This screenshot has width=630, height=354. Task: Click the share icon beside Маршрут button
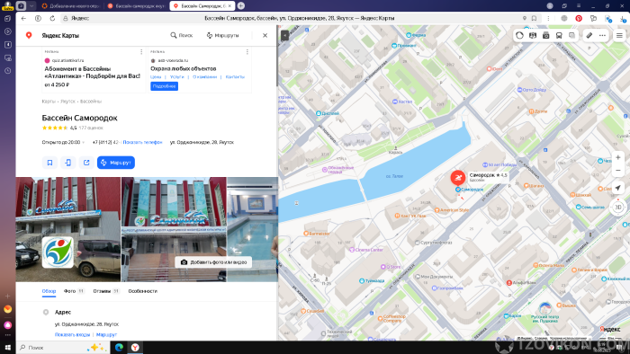point(86,163)
